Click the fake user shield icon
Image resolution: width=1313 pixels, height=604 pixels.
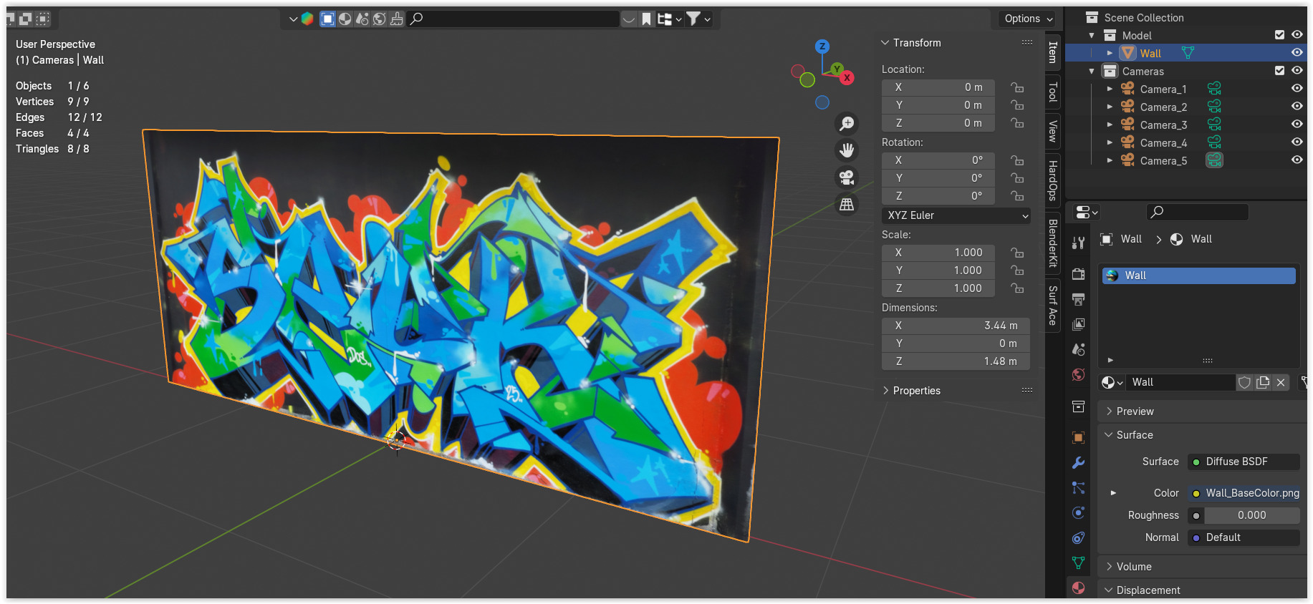pos(1245,382)
